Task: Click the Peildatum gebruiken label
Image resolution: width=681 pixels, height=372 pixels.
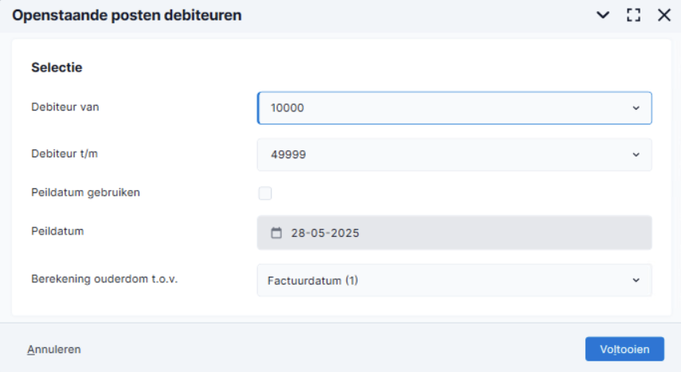Action: [85, 192]
